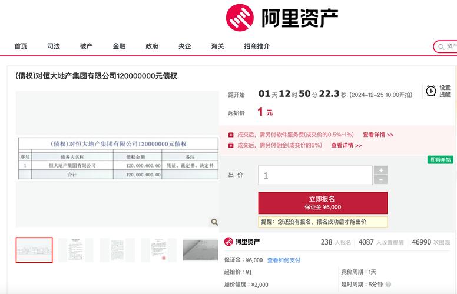Image resolution: width=457 pixels, height=294 pixels.
Task: Click 立即报名 保证金 ¥6,000 button
Action: pyautogui.click(x=323, y=203)
